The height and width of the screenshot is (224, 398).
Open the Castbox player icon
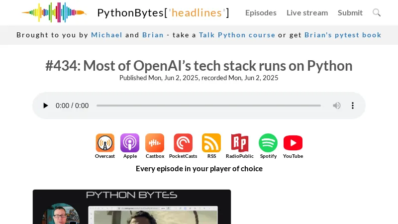pos(155,143)
